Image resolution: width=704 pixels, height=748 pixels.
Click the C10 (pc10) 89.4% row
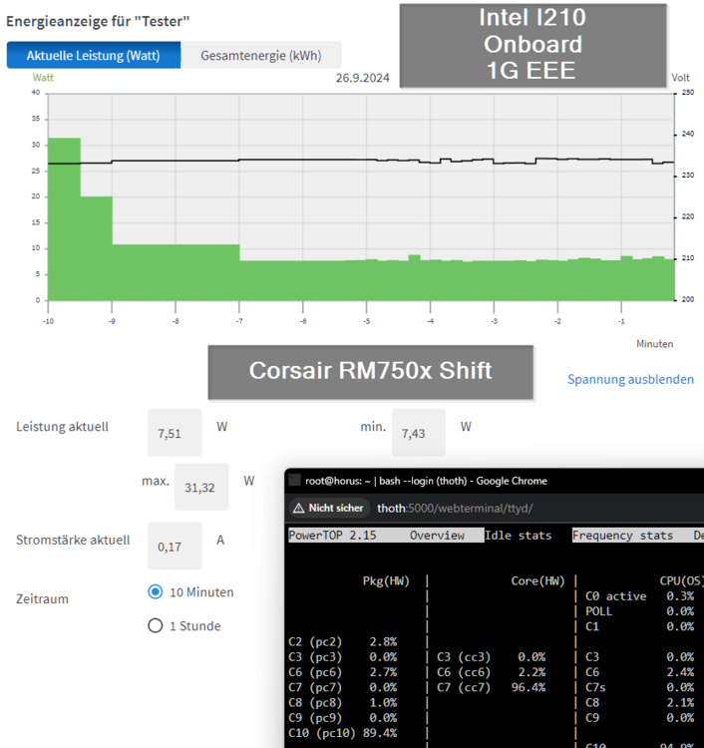tap(342, 733)
